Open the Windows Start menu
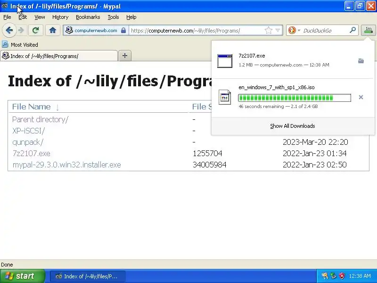This screenshot has height=283, width=377. click(22, 276)
